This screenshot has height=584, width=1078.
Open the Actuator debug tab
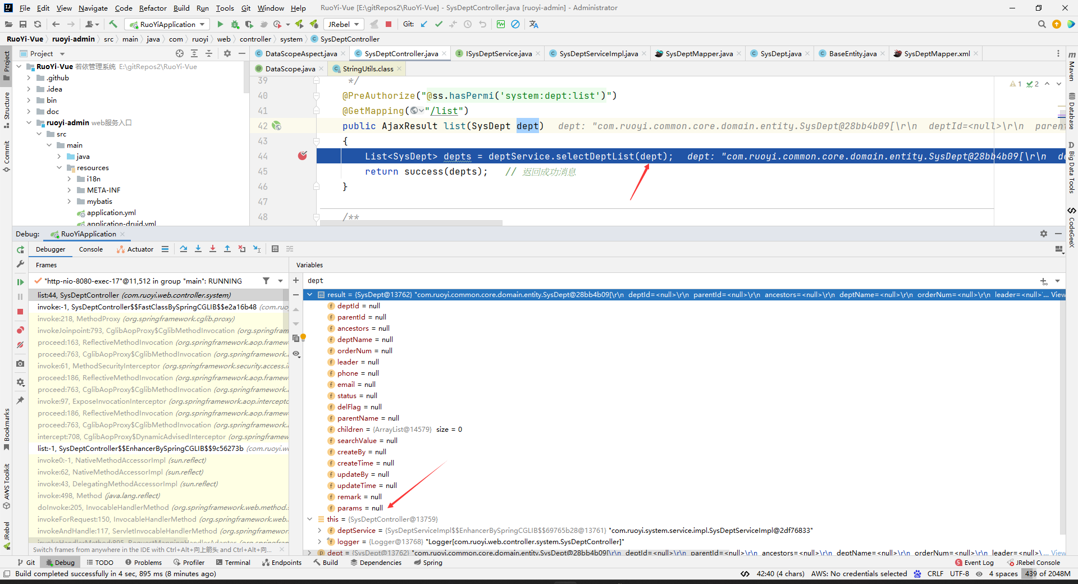(x=135, y=249)
